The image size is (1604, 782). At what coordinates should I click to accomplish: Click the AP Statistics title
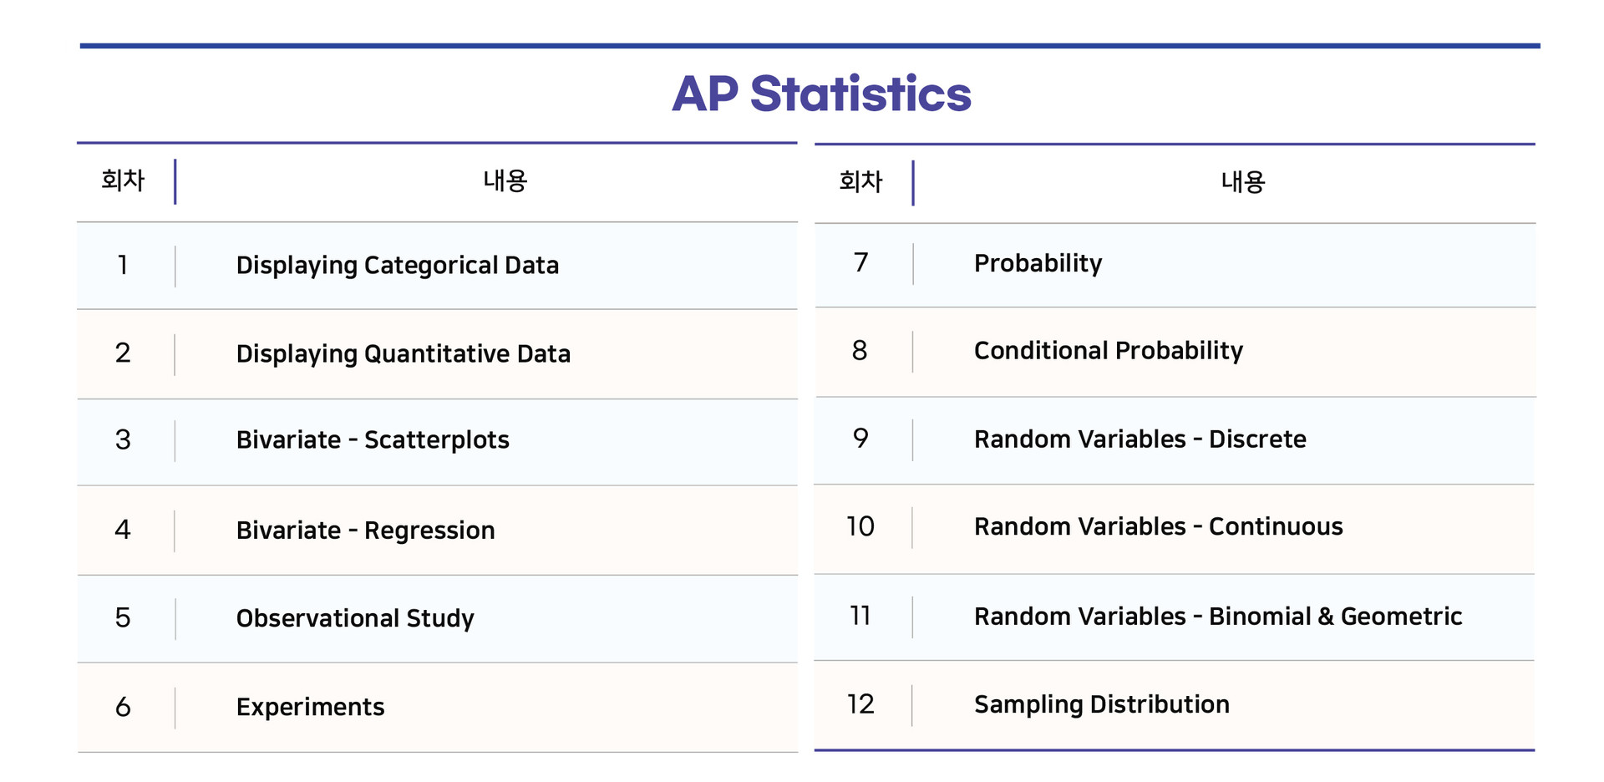point(821,94)
